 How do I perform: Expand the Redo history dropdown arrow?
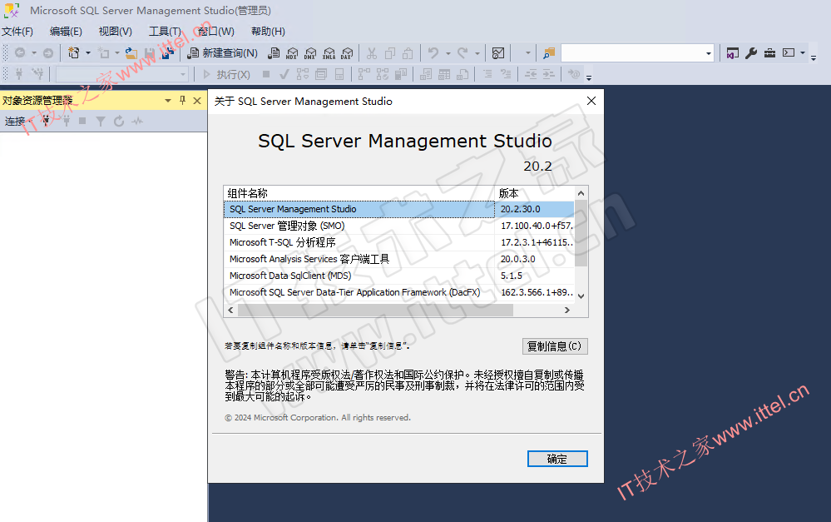coord(477,53)
